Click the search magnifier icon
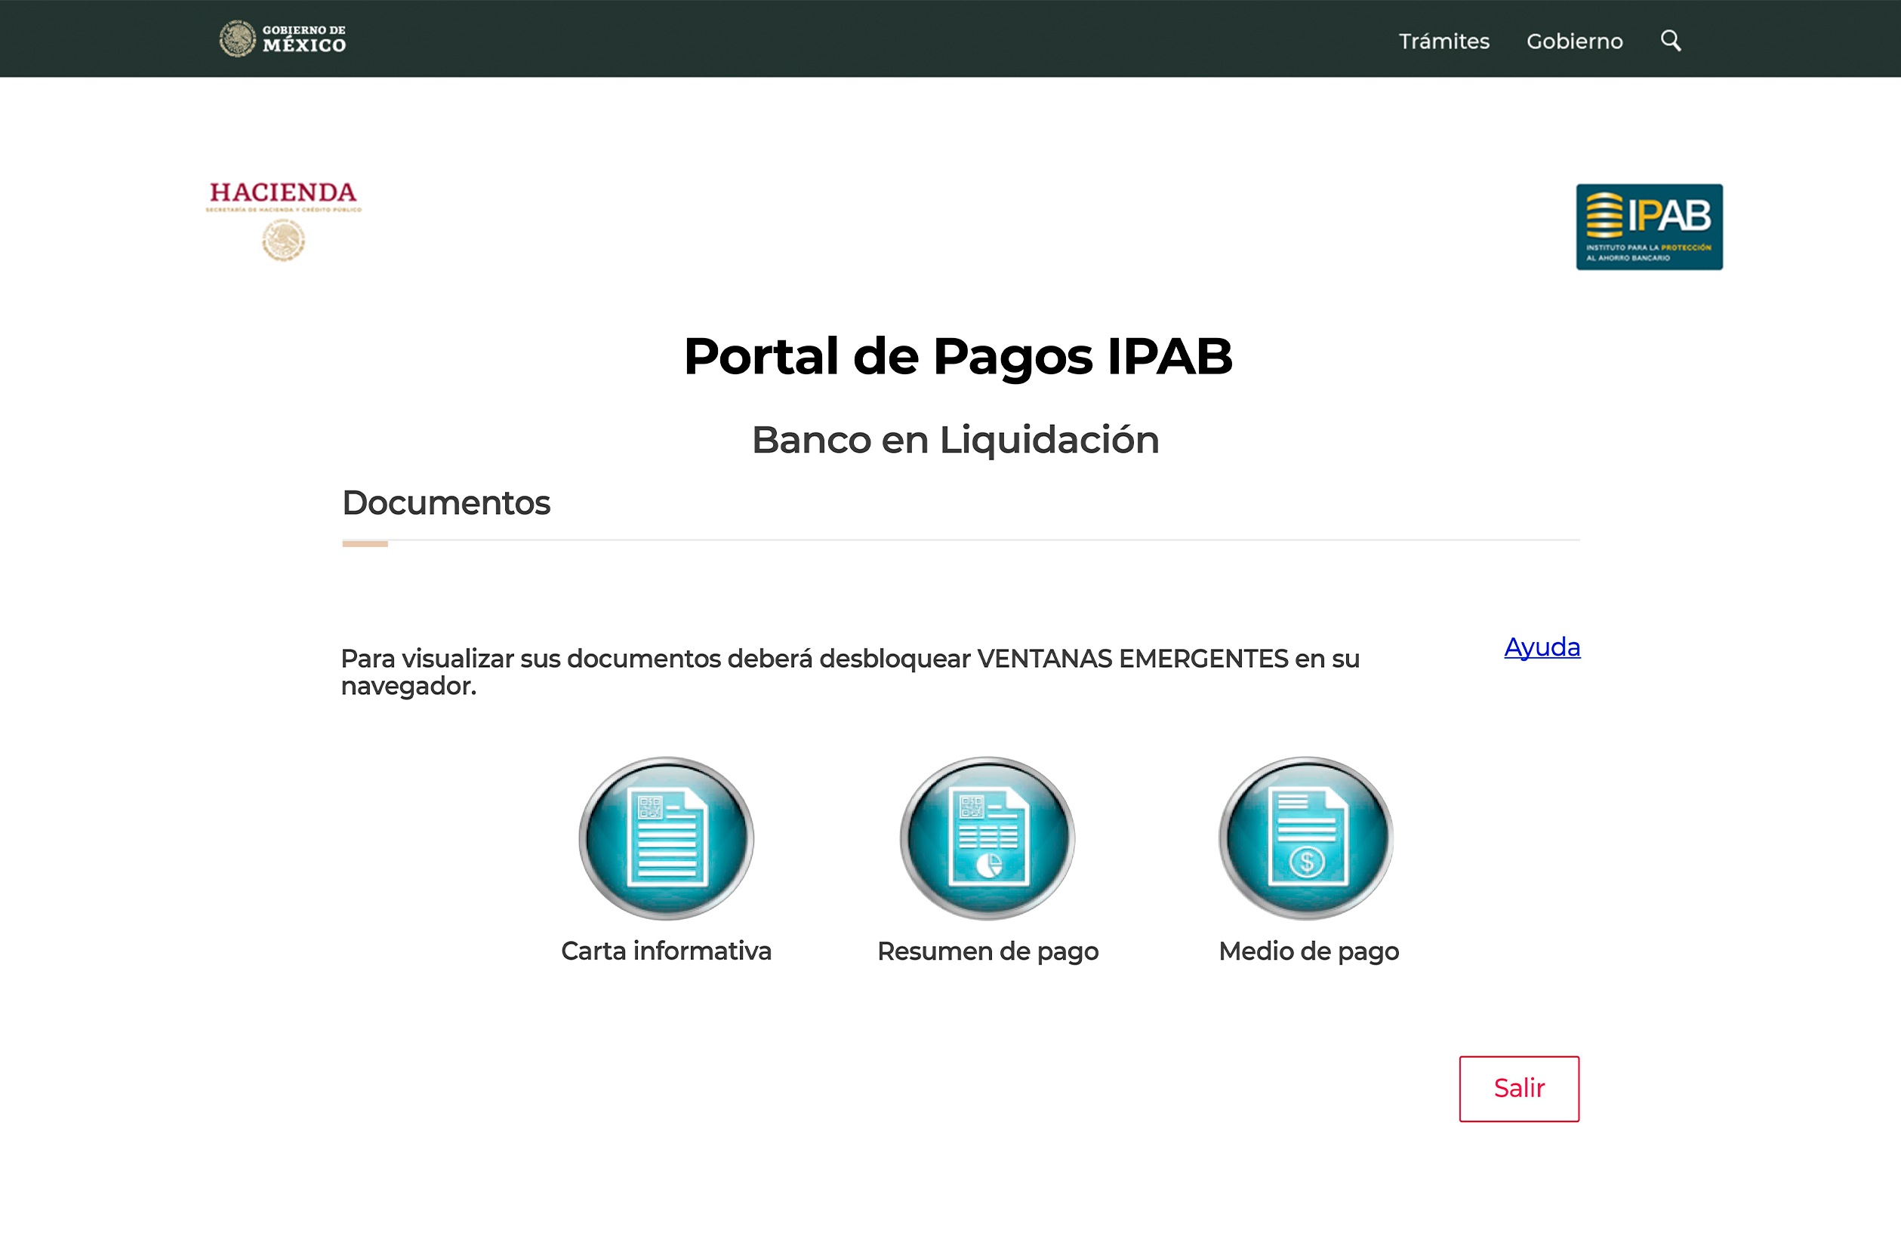The width and height of the screenshot is (1901, 1251). (1670, 40)
